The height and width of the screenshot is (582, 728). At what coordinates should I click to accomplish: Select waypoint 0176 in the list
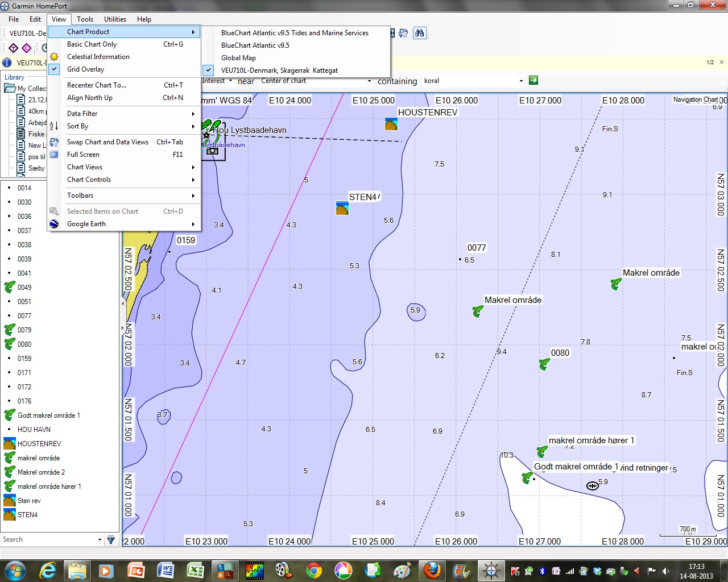tap(24, 401)
